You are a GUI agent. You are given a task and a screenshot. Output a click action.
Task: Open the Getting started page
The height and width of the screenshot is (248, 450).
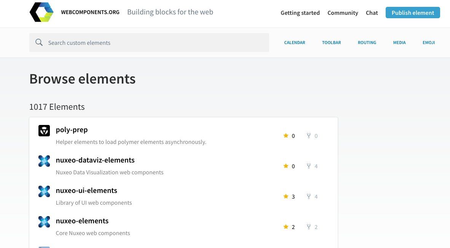[x=300, y=13]
